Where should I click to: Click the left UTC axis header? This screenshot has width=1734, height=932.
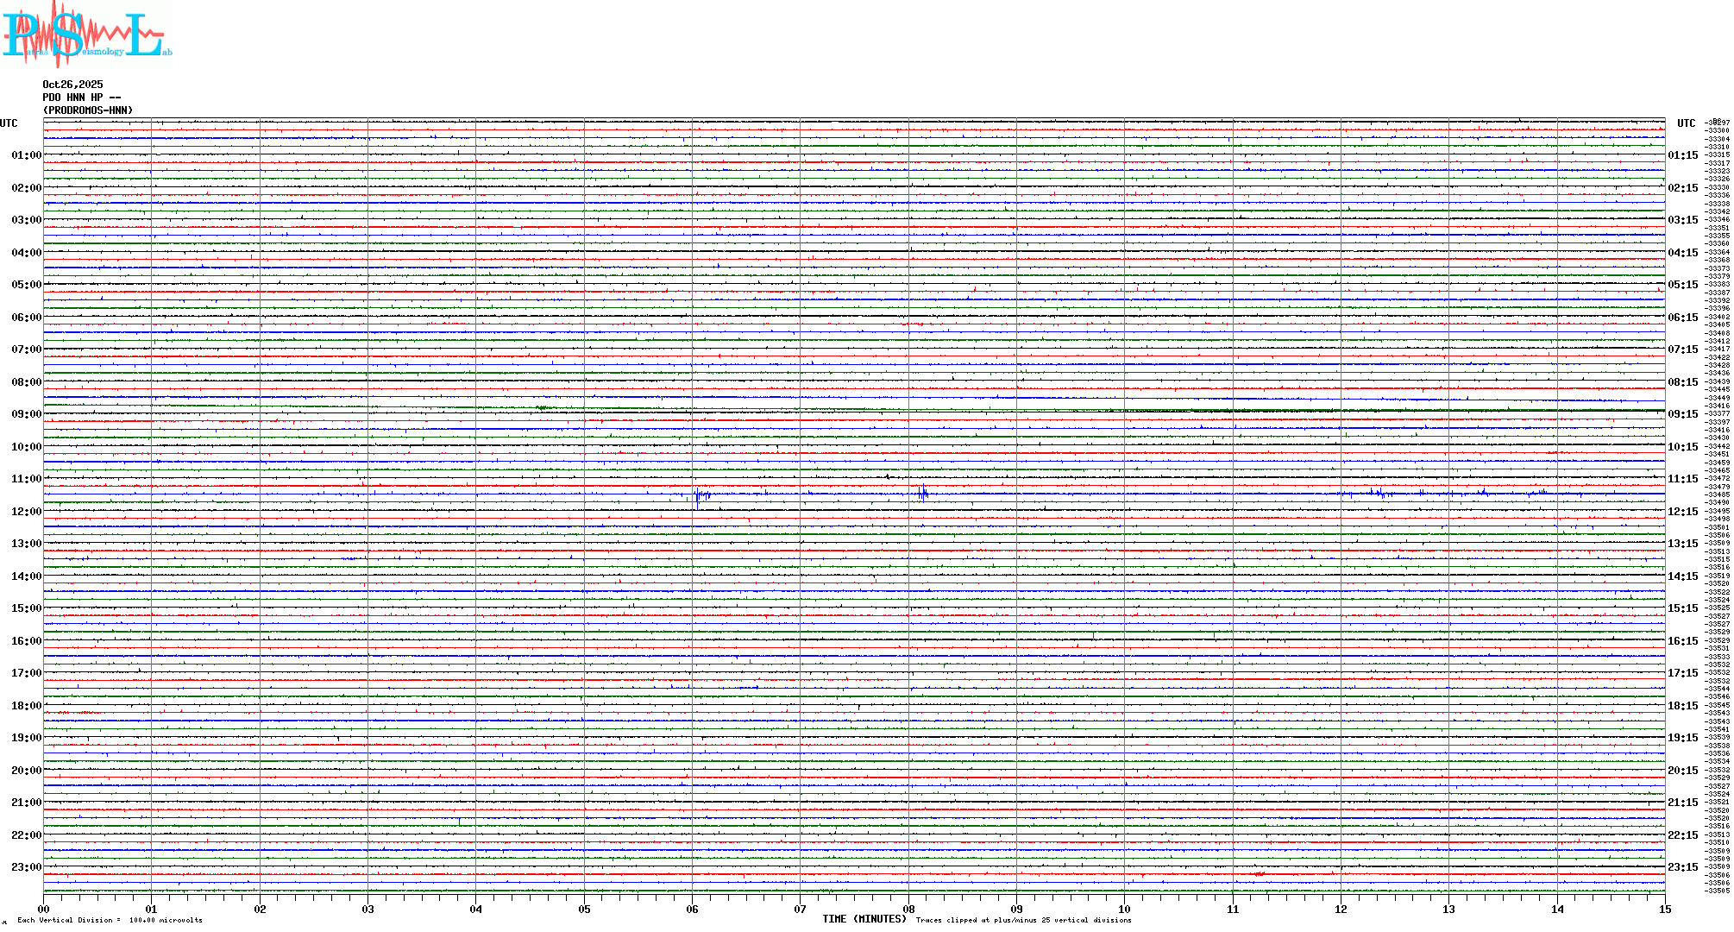(x=9, y=123)
